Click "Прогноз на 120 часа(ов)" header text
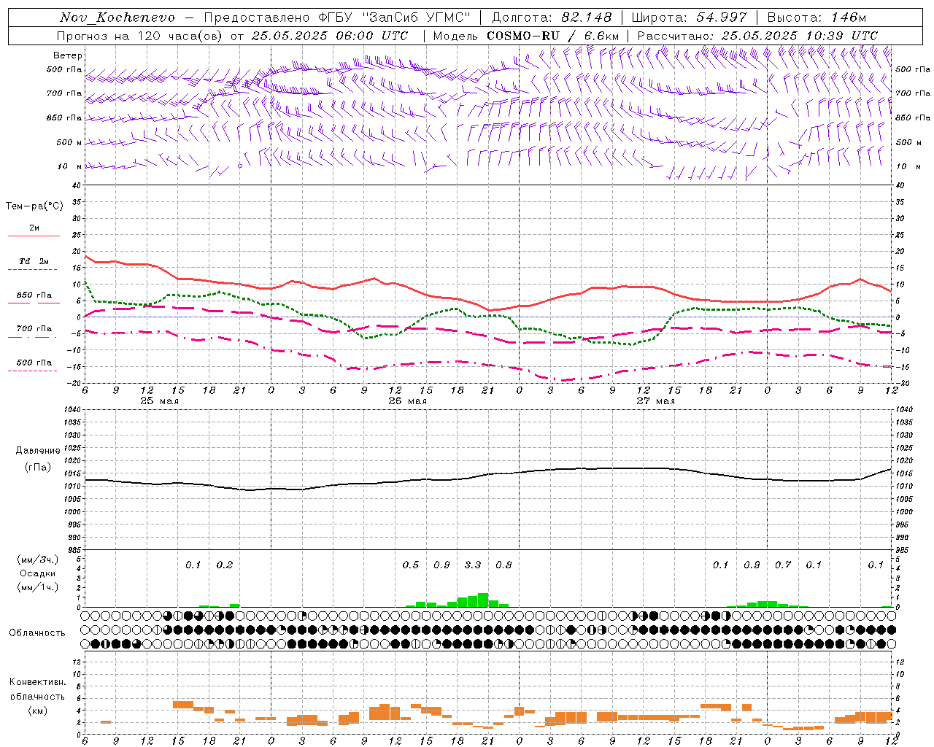Image resolution: width=934 pixels, height=747 pixels. [x=140, y=36]
